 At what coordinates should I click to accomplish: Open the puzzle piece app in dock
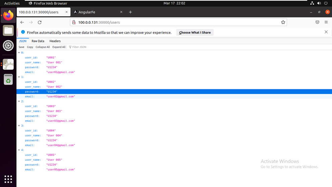pyautogui.click(x=8, y=64)
